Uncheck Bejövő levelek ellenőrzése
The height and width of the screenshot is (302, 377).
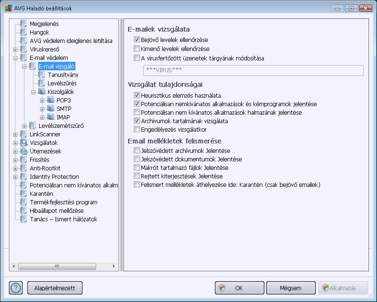pyautogui.click(x=137, y=40)
